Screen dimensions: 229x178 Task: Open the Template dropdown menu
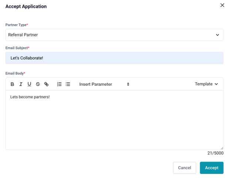click(206, 84)
